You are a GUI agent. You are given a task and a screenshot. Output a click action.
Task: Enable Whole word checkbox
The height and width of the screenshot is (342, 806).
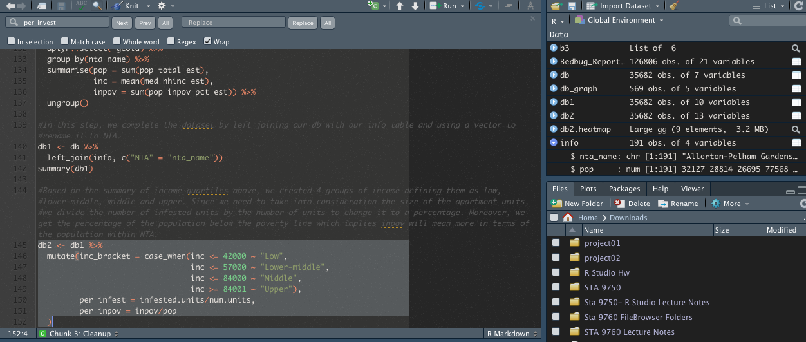(x=117, y=41)
